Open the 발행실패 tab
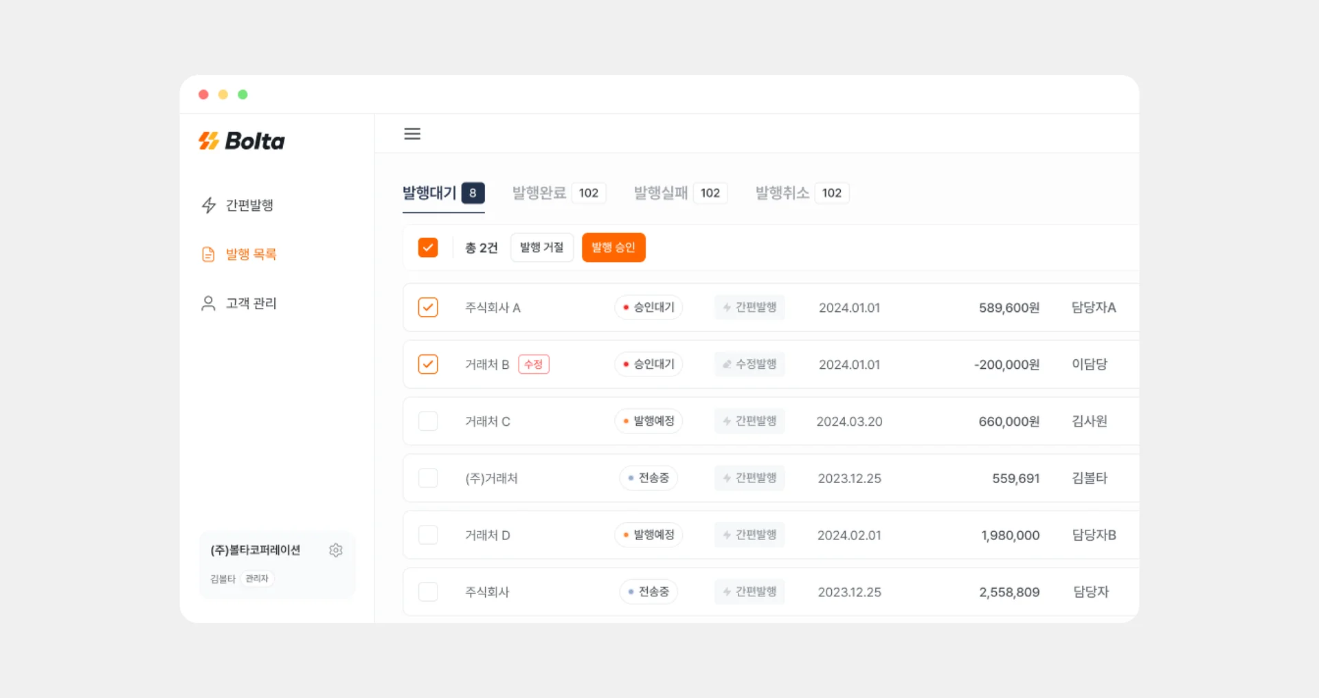Image resolution: width=1319 pixels, height=698 pixels. [x=661, y=192]
